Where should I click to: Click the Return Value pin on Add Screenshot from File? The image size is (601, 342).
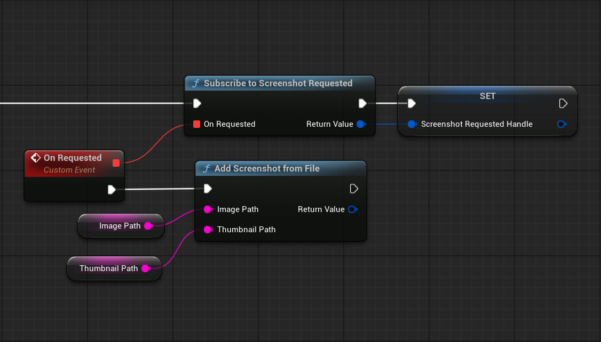[352, 209]
